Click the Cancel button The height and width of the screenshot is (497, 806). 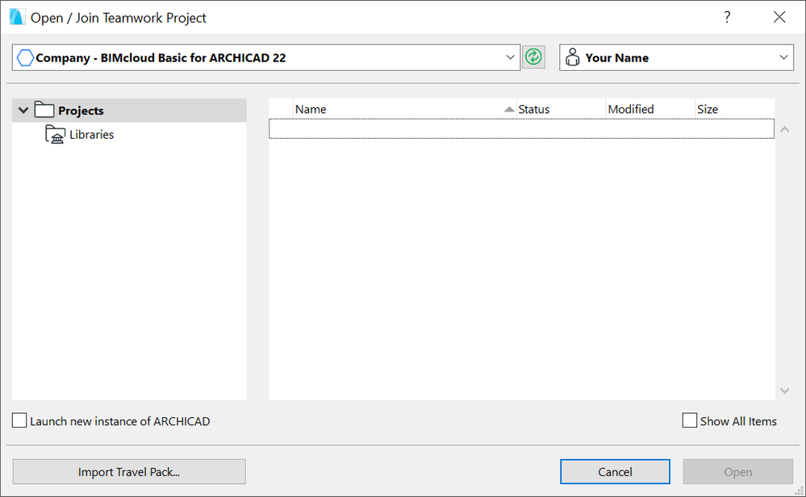(616, 472)
